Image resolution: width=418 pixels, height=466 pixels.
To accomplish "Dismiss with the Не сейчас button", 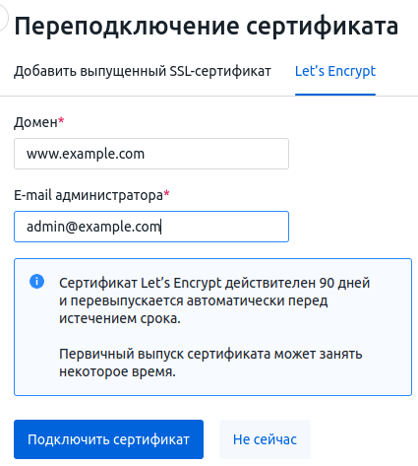I will 265,439.
